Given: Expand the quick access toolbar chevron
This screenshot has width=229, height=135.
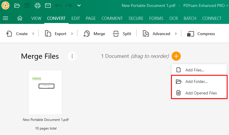Looking at the screenshot, I should [x=79, y=5].
